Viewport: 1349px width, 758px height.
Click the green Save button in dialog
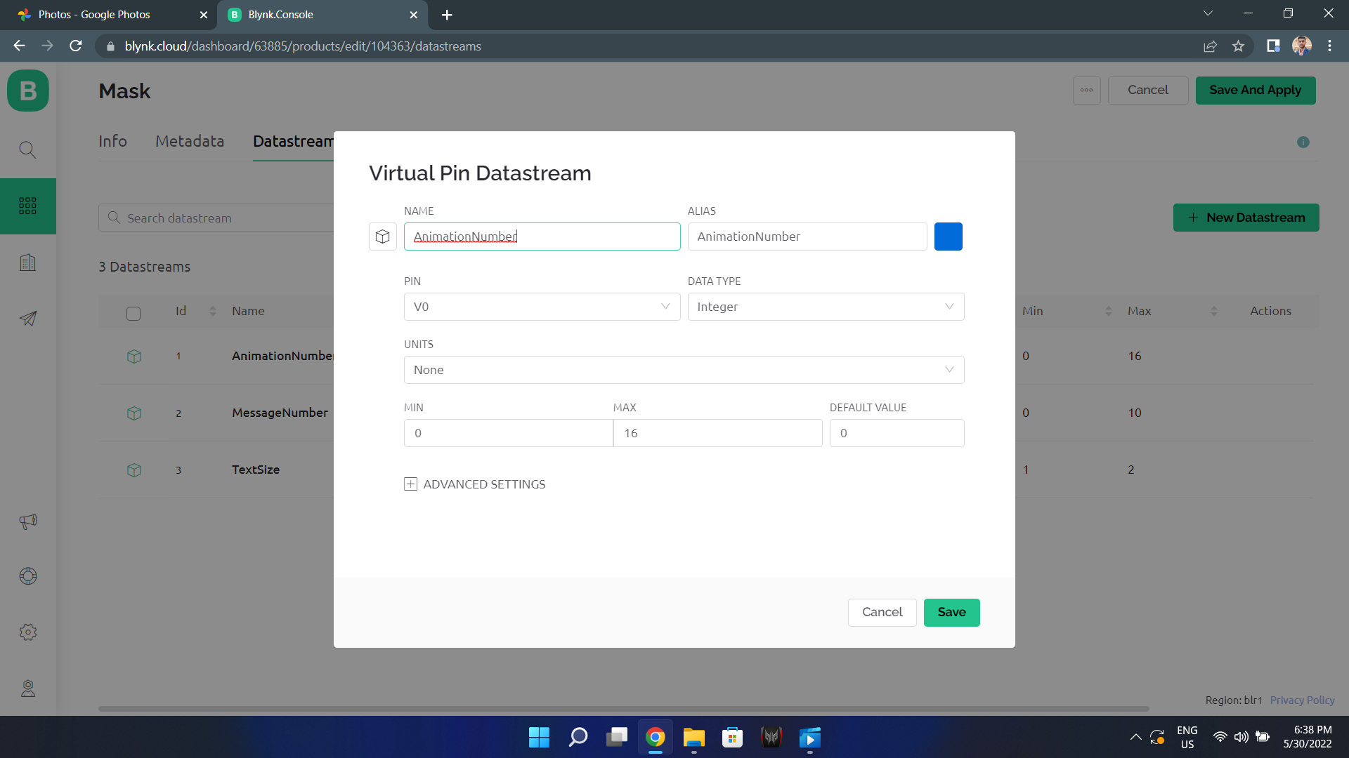click(951, 612)
